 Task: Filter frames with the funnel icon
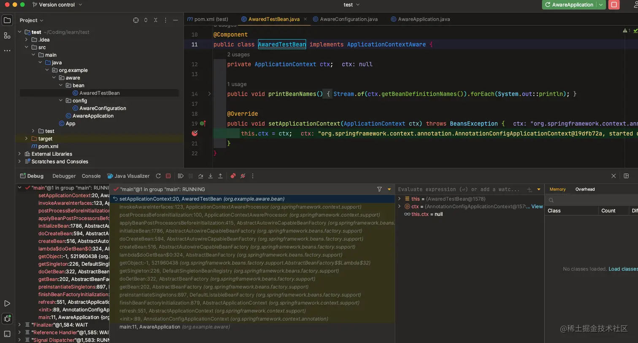click(x=379, y=189)
